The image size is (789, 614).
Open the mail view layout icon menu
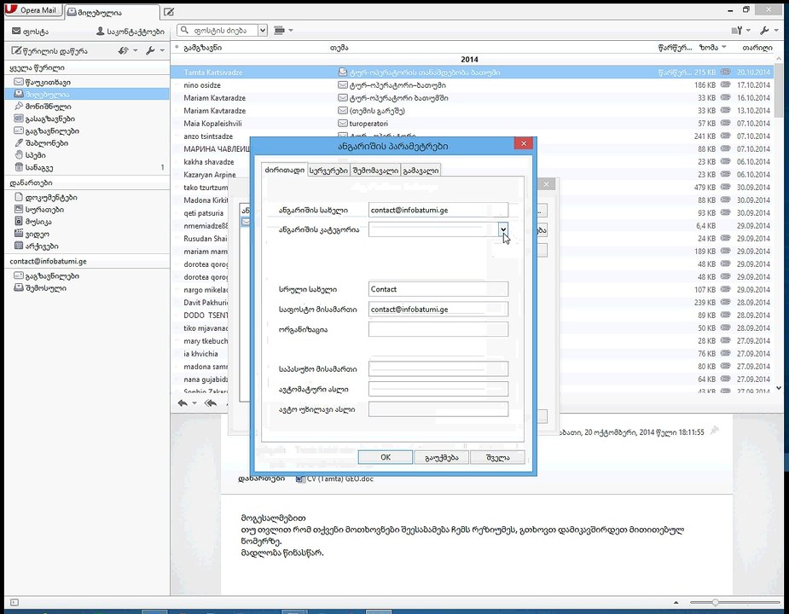point(283,31)
